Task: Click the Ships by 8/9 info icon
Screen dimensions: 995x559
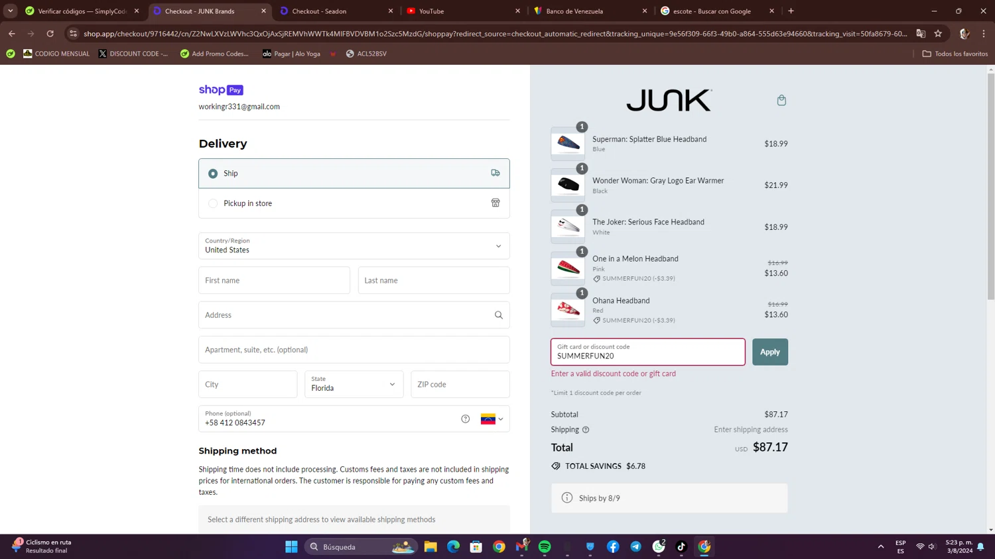Action: (x=567, y=498)
